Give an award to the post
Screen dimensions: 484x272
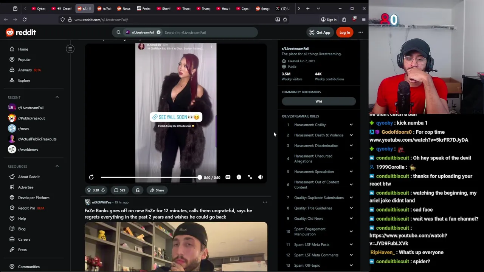pos(138,190)
